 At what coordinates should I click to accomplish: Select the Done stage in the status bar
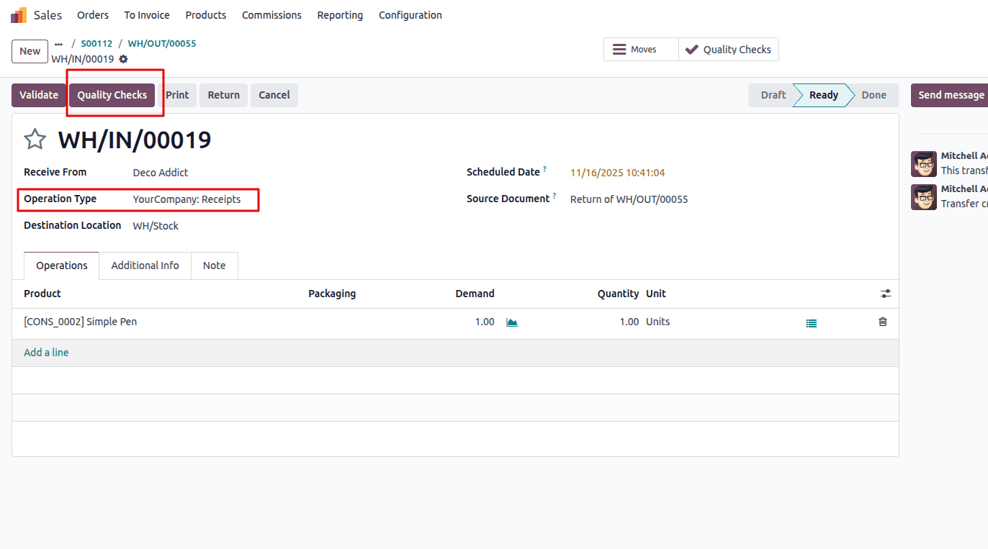(874, 94)
